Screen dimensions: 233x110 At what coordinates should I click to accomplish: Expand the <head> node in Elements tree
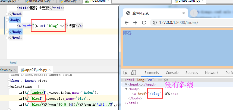(127, 84)
